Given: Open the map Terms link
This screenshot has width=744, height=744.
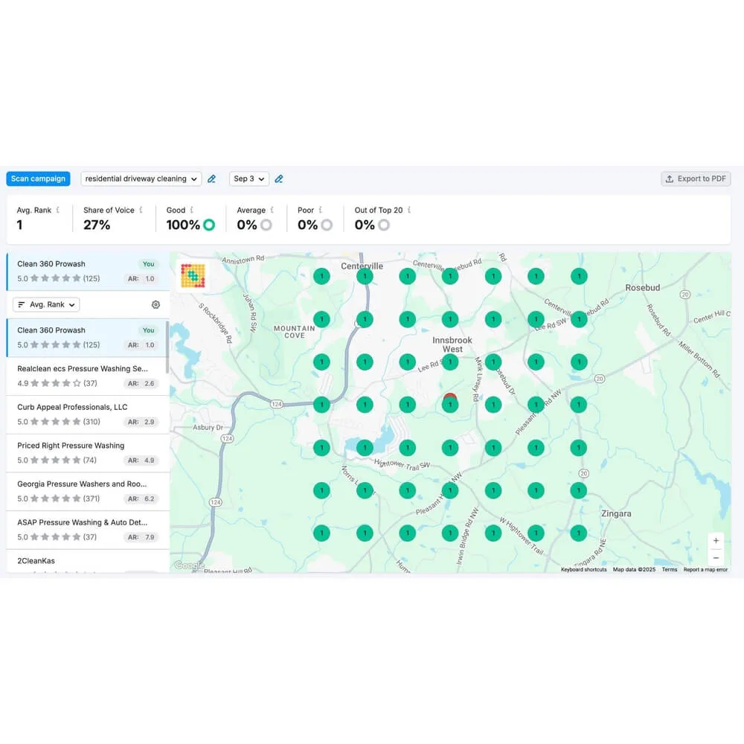Looking at the screenshot, I should (x=670, y=569).
